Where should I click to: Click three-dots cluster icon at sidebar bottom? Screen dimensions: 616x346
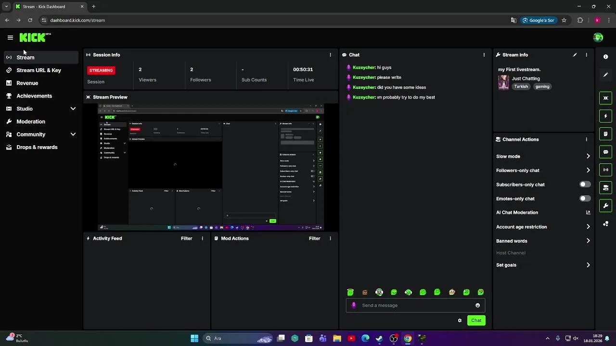click(x=605, y=224)
